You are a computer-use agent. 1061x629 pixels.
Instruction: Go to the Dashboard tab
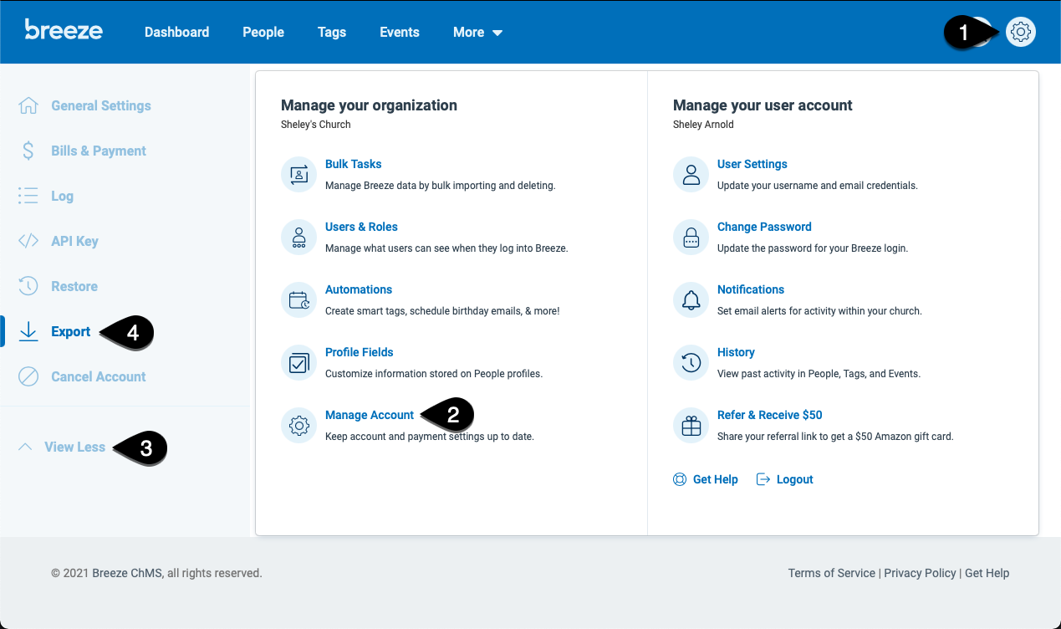pos(176,32)
